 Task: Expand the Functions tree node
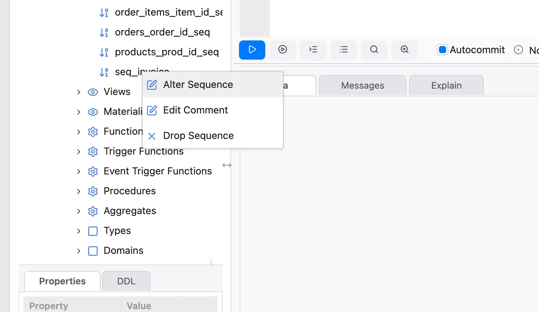(79, 132)
